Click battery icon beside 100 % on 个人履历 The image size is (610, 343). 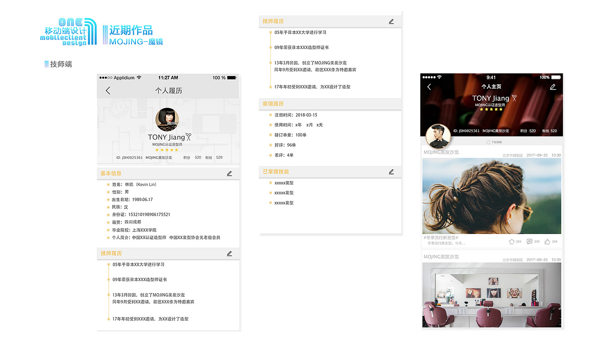click(x=232, y=78)
